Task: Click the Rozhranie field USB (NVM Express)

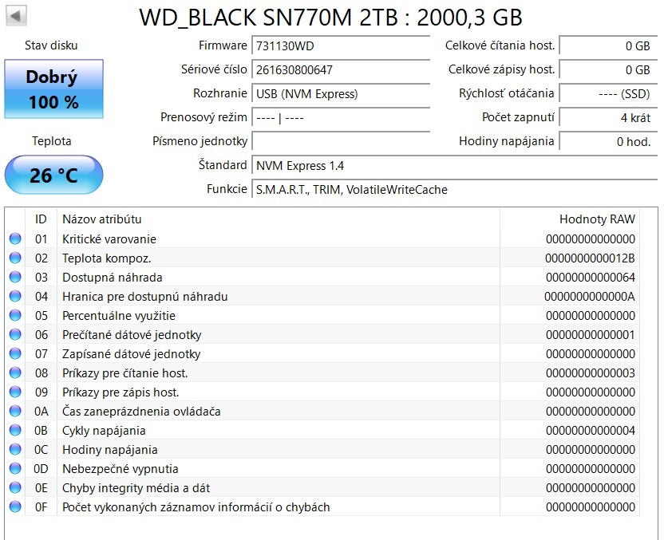Action: click(341, 93)
